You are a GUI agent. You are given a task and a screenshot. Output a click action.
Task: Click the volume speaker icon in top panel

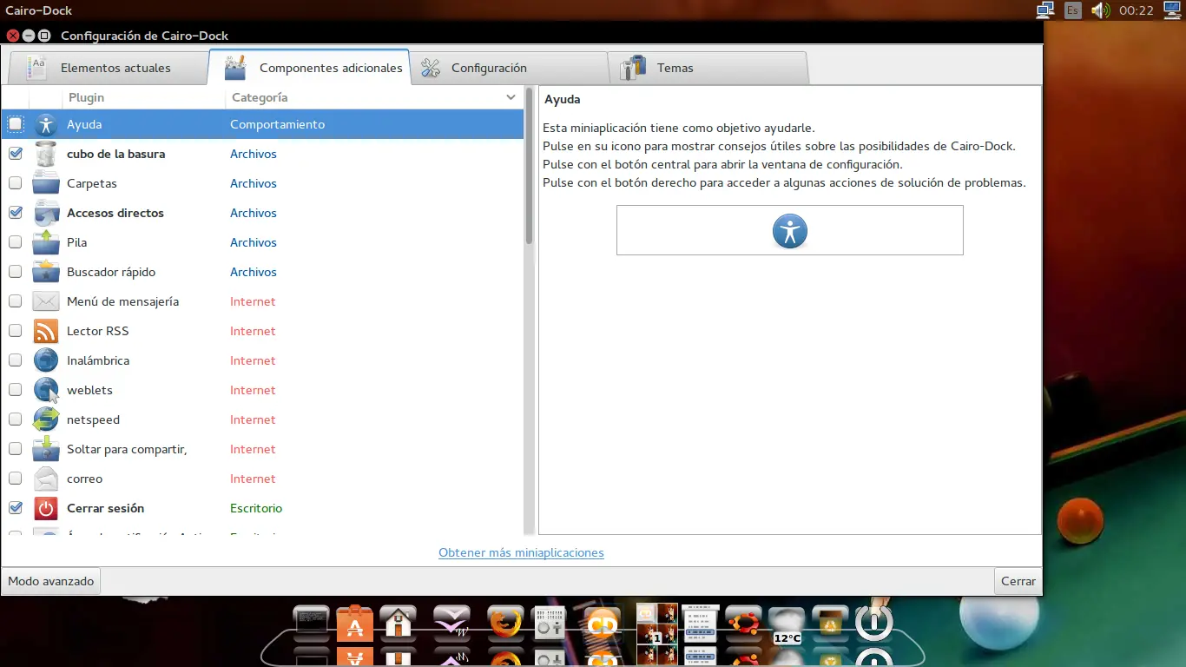tap(1101, 10)
